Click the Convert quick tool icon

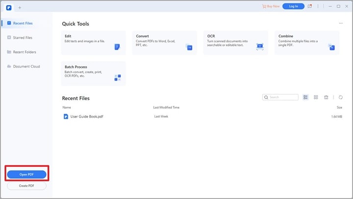(189, 47)
